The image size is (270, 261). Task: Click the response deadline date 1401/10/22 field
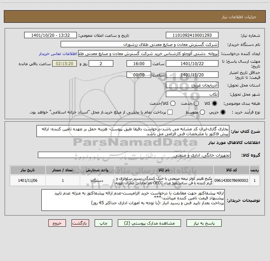[192, 63]
